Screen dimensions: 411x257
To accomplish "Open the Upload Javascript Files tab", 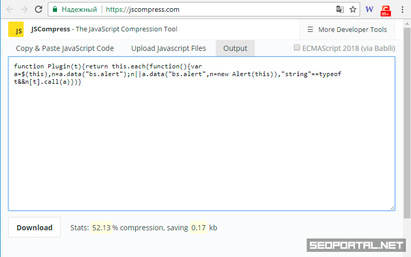I will [169, 48].
